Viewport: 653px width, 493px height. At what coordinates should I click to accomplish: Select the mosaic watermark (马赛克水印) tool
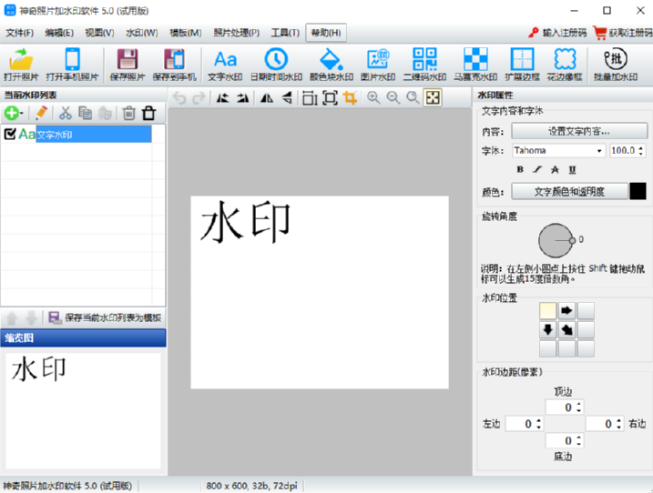[474, 64]
